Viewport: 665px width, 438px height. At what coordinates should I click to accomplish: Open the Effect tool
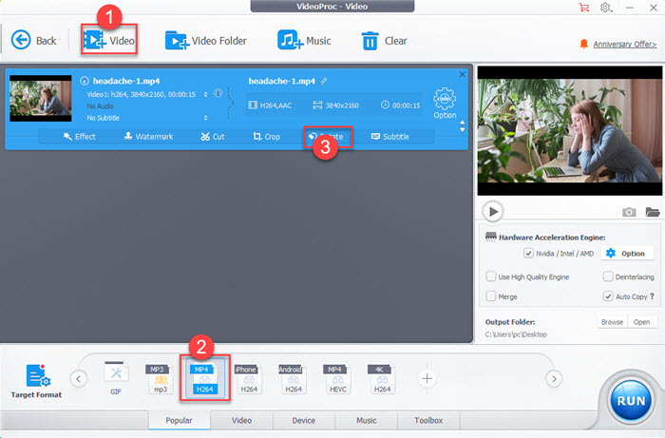79,137
